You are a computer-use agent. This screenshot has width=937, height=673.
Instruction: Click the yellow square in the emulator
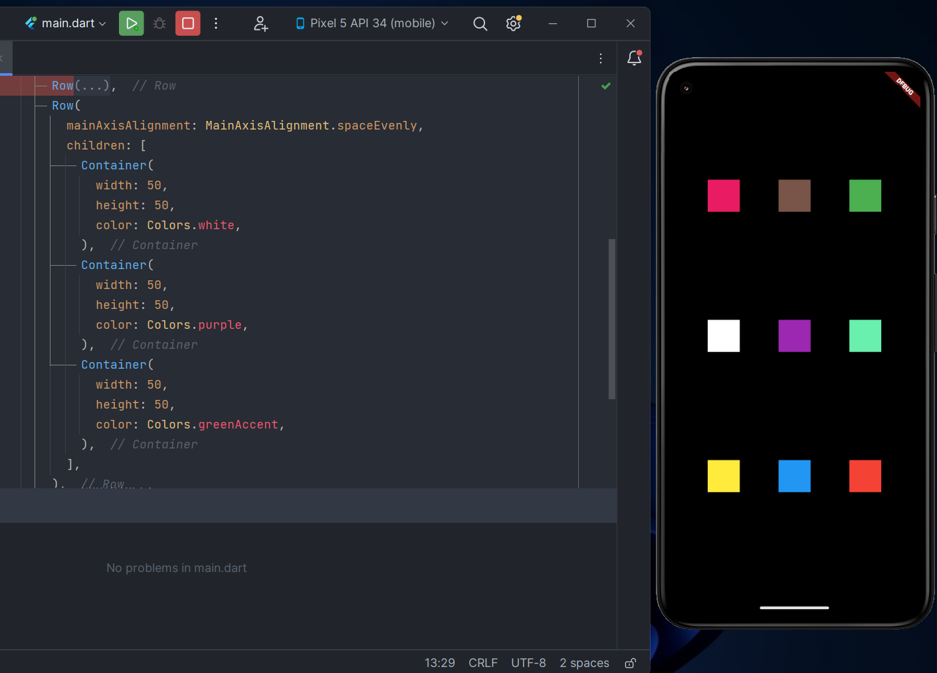[724, 476]
